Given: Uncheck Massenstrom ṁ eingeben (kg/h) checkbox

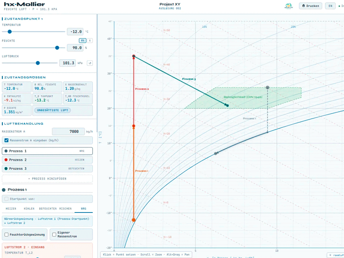Looking at the screenshot, I should [x=6, y=140].
